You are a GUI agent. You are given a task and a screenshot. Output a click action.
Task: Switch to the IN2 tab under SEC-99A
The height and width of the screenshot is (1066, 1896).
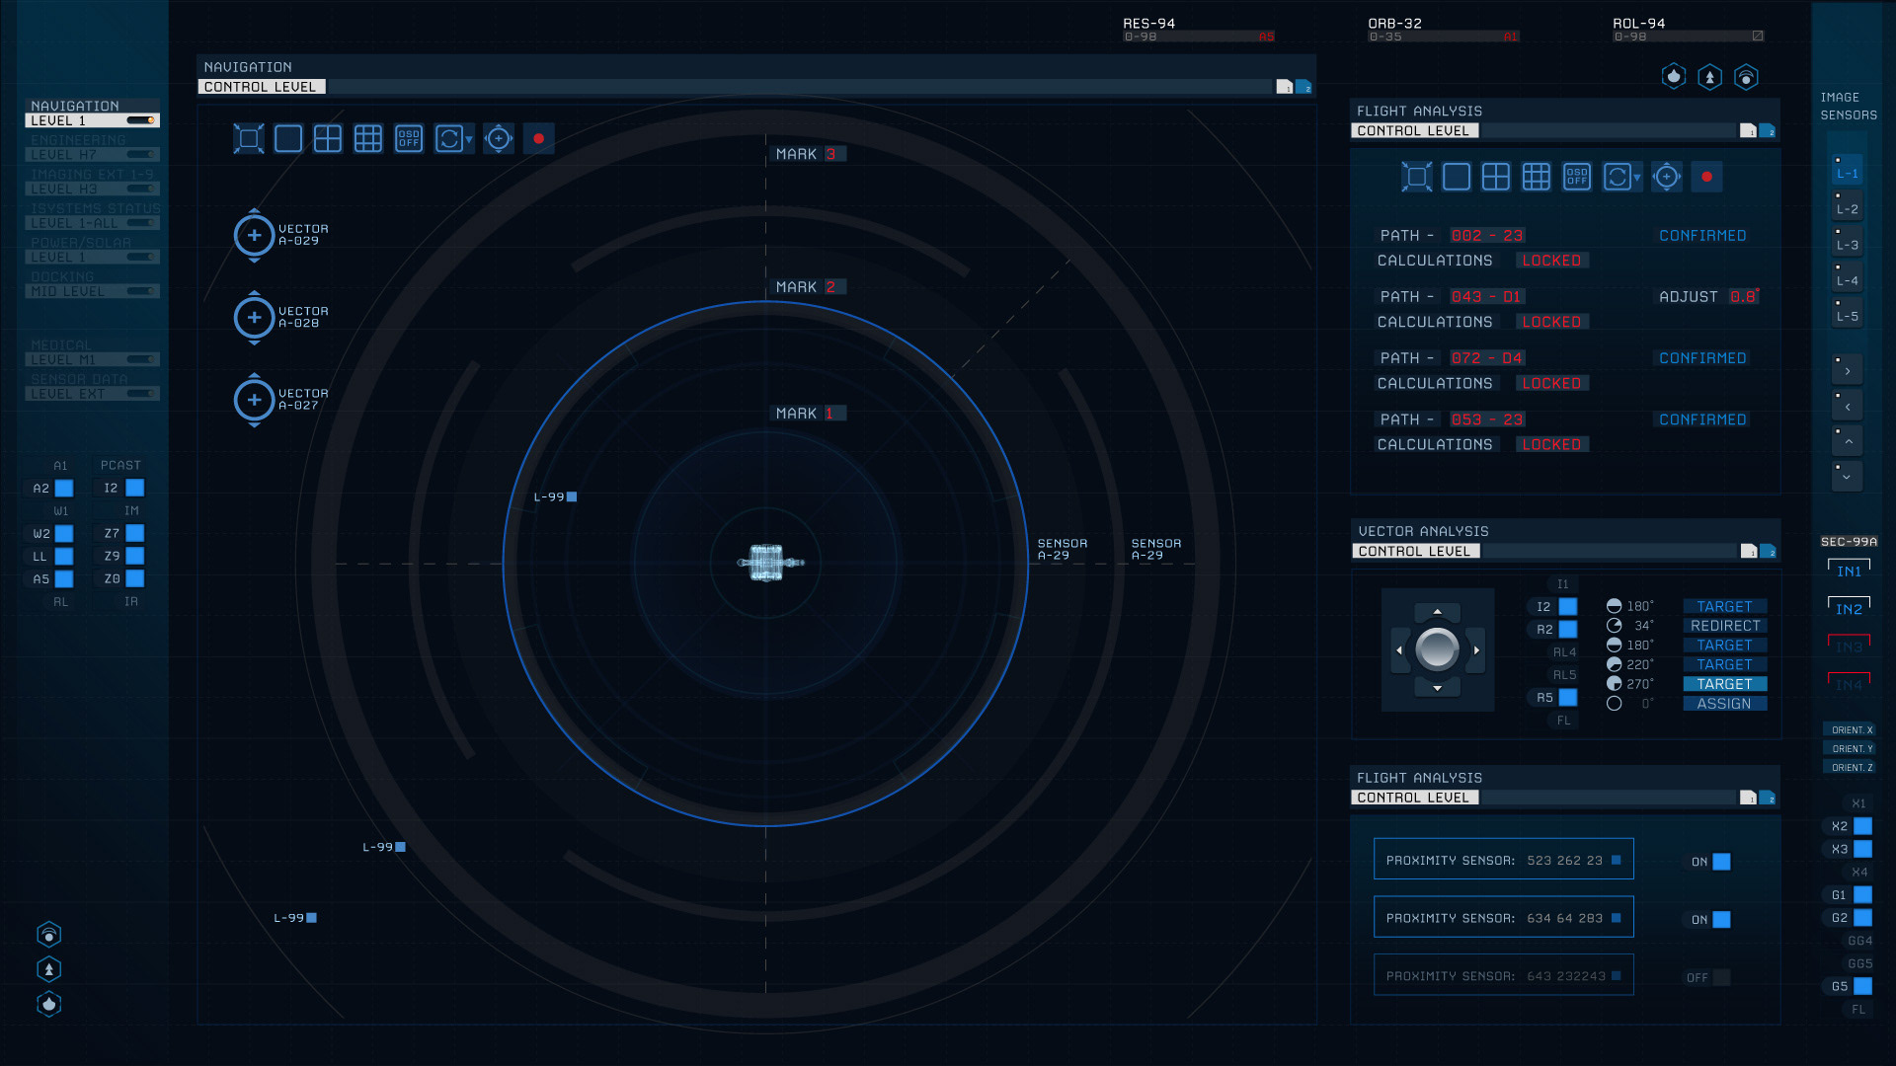click(1849, 609)
